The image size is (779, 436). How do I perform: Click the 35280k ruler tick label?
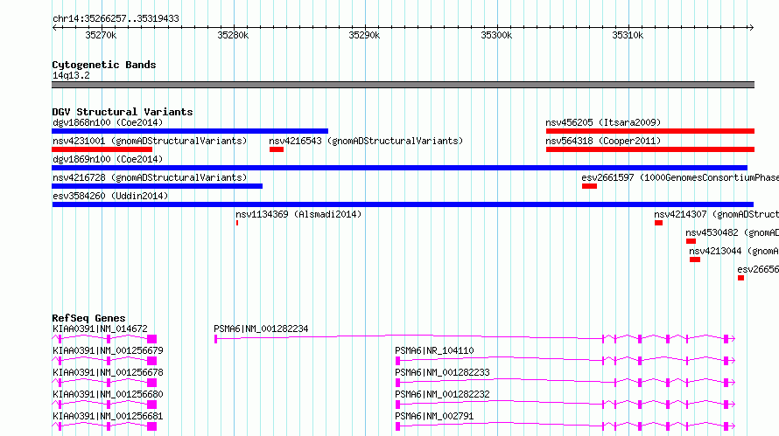233,35
